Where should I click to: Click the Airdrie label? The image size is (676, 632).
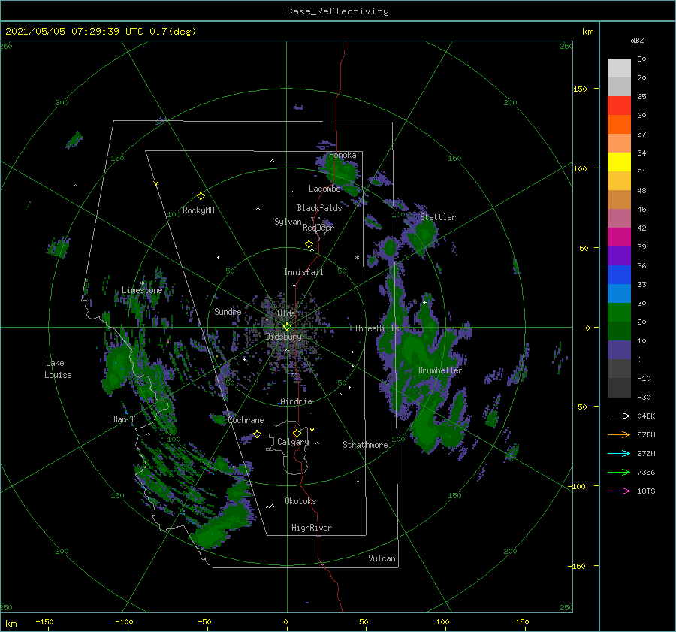coord(296,401)
